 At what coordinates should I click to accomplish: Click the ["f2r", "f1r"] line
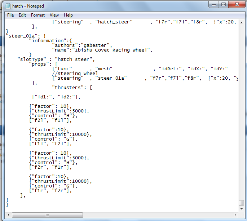[50, 167]
